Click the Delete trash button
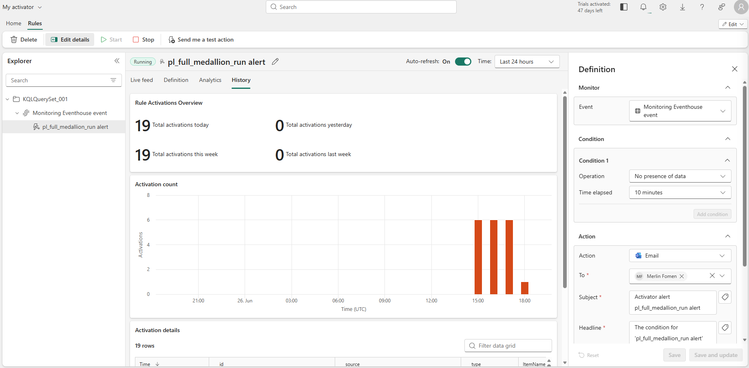The width and height of the screenshot is (749, 368). tap(24, 40)
